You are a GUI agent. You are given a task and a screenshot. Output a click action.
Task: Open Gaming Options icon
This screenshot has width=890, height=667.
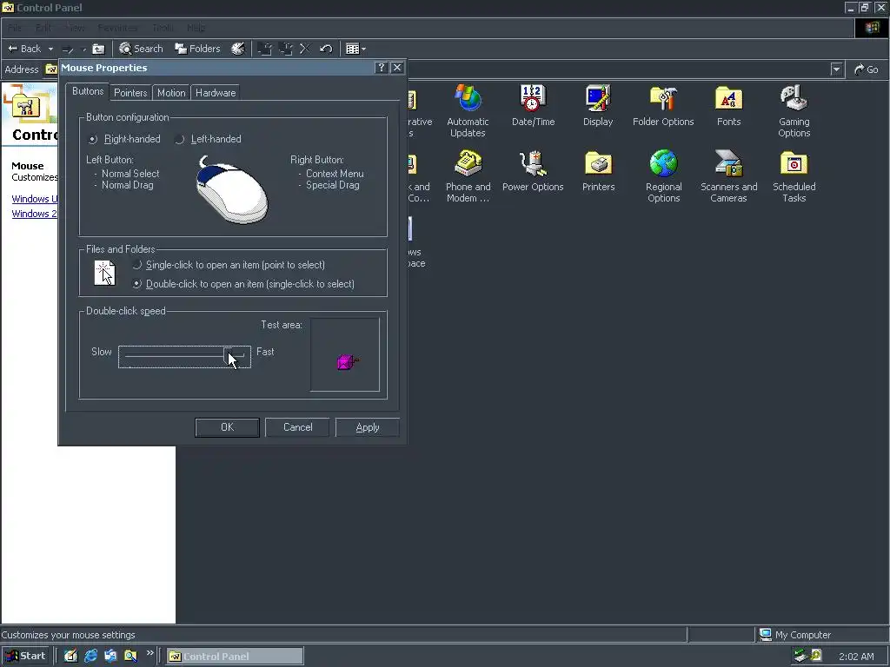794,110
